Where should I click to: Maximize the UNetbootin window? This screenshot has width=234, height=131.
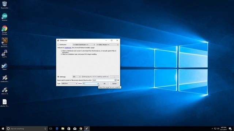tap(112, 40)
